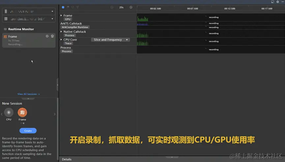Viewport: 285px width, 162px height.
Task: Click the 00:07.500 timeline marker
Action: (193, 9)
